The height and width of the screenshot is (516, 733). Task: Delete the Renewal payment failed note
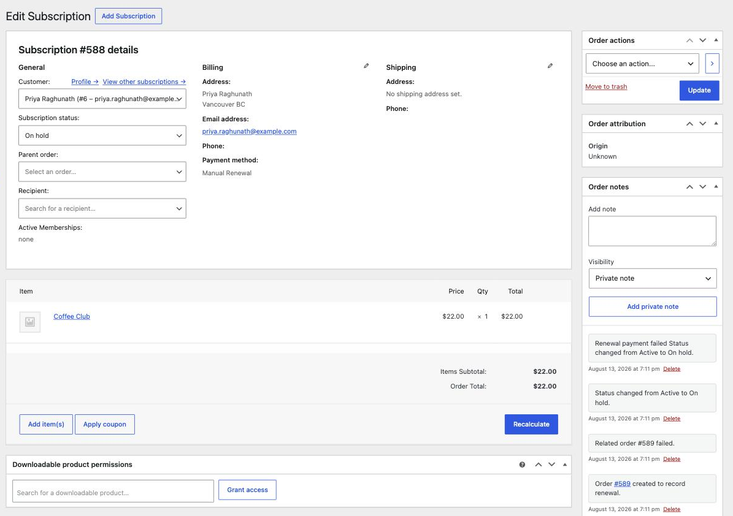(671, 369)
